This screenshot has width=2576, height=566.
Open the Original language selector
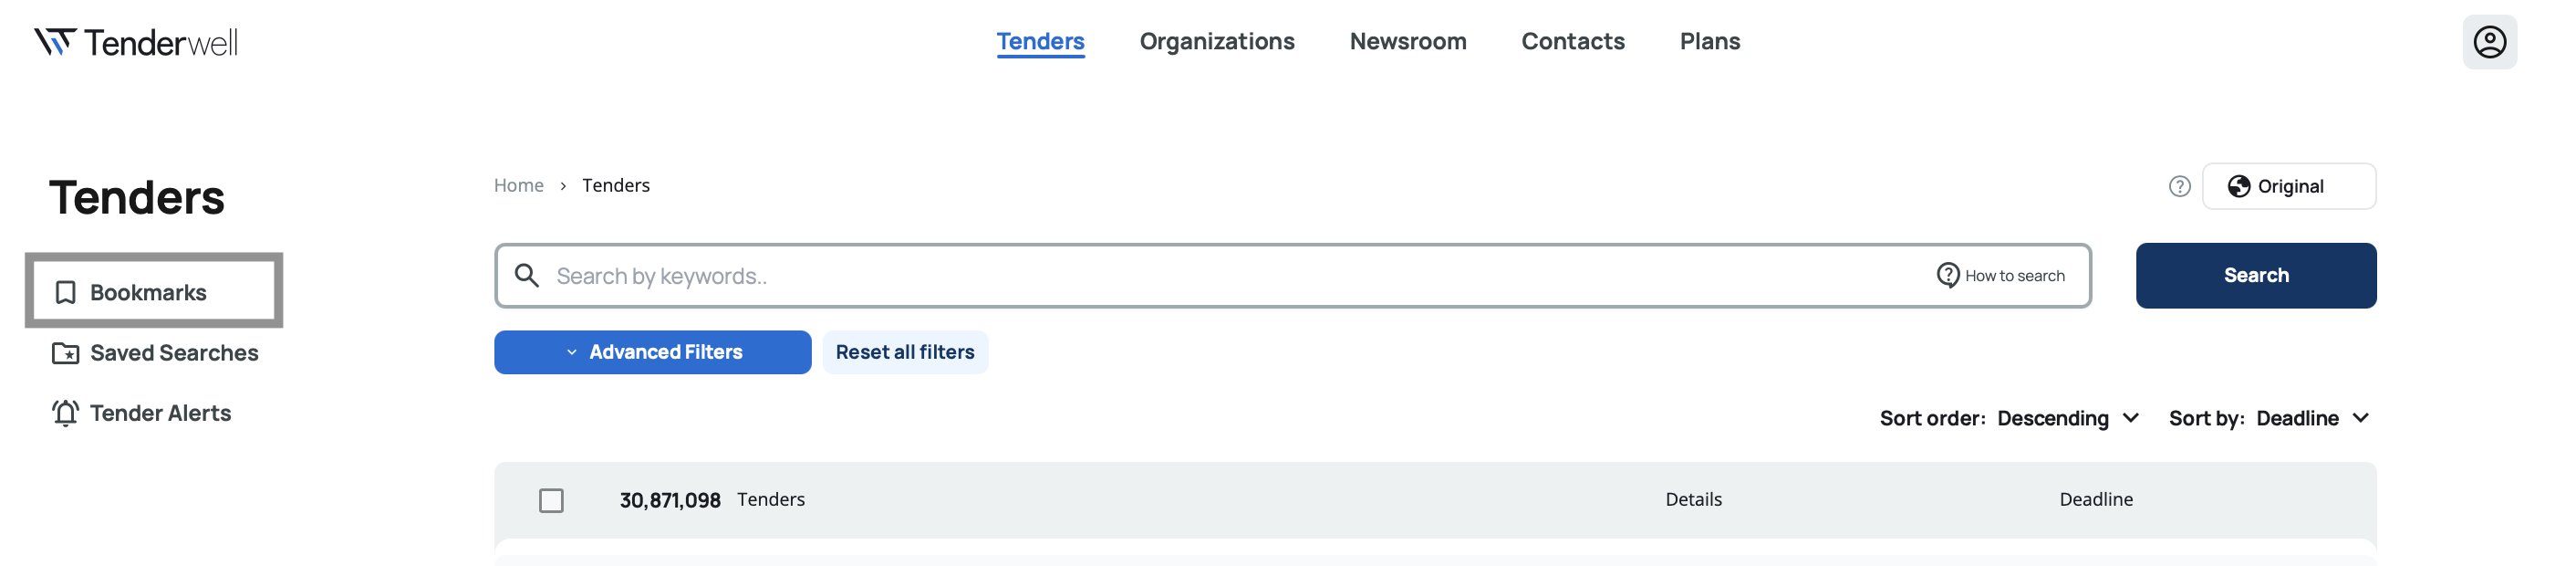point(2288,186)
